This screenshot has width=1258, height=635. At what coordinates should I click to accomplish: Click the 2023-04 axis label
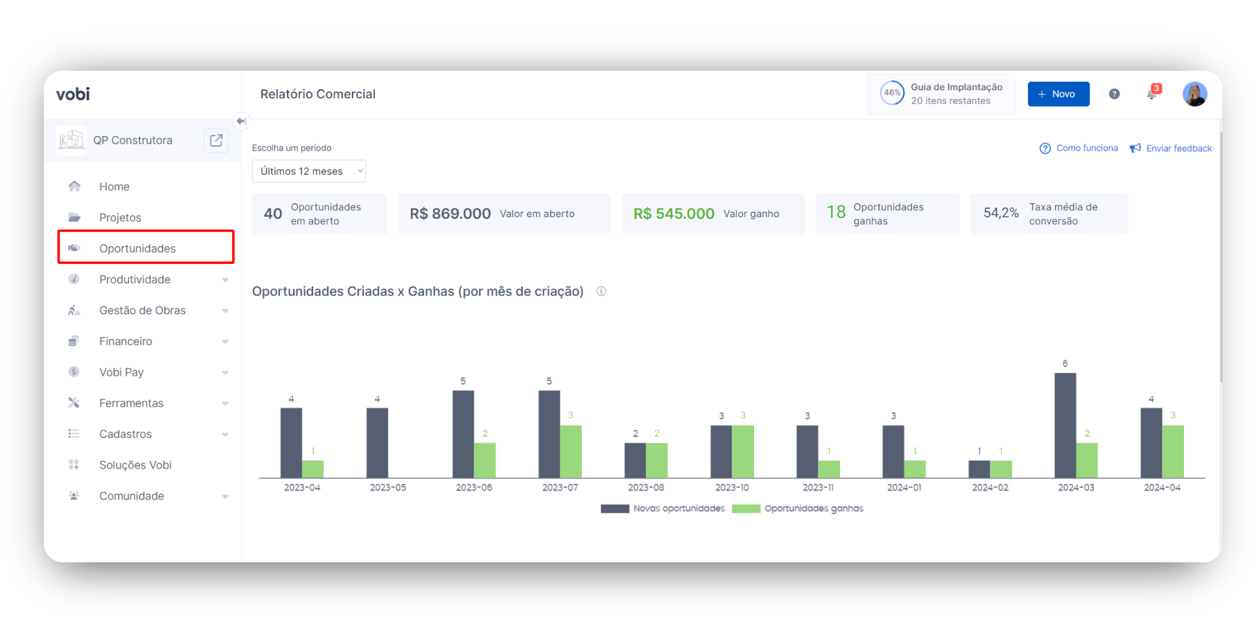click(302, 488)
